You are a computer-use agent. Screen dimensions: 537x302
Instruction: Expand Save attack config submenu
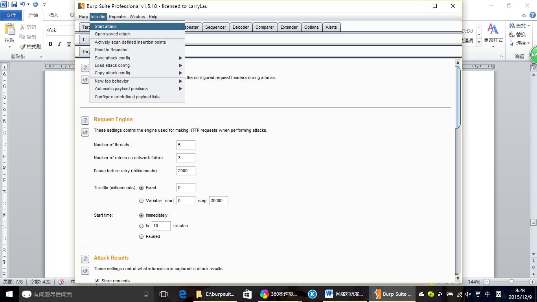point(137,58)
